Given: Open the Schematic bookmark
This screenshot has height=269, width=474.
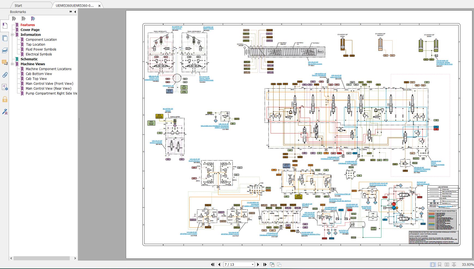Looking at the screenshot, I should point(29,59).
